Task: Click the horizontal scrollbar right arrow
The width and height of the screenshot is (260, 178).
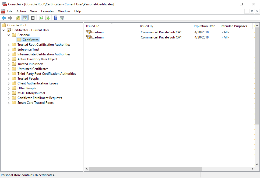Action: point(252,169)
